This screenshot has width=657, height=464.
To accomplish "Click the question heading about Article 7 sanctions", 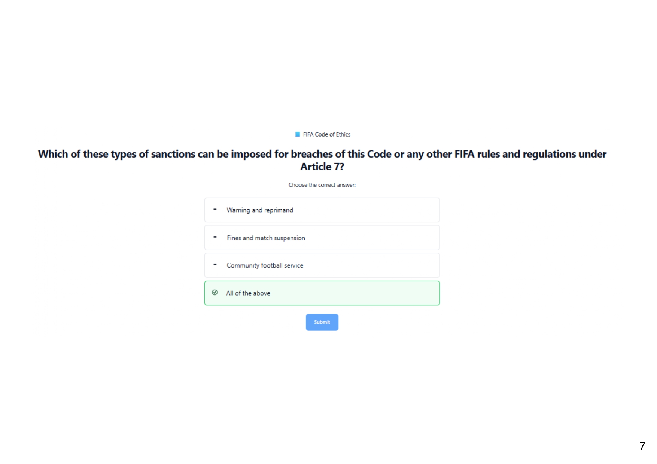I will pyautogui.click(x=322, y=160).
